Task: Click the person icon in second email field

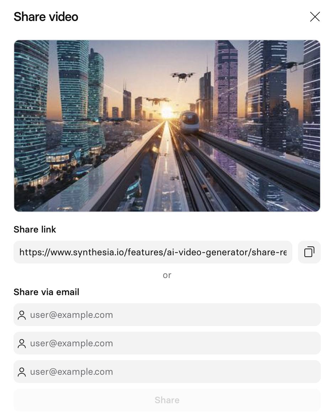Action: 22,343
